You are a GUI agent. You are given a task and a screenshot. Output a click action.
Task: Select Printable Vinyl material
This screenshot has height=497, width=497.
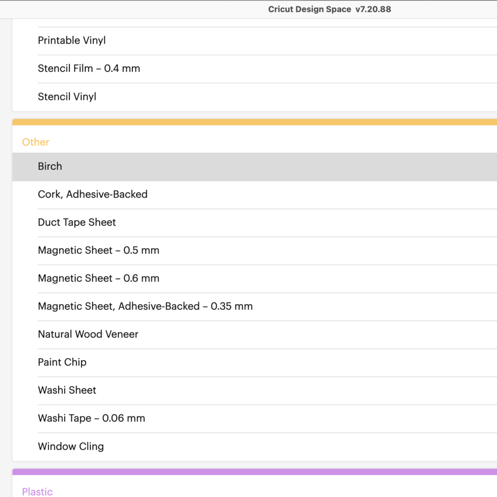(x=254, y=41)
